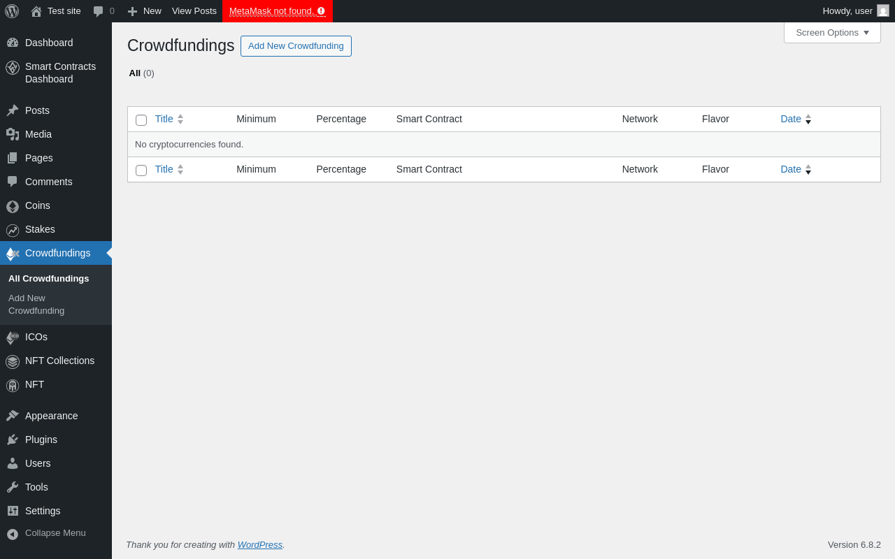Open the Plugins menu label

41,440
